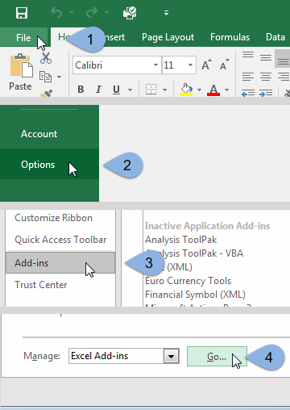This screenshot has width=290, height=410.
Task: Click the Copy icon
Action: (45, 77)
